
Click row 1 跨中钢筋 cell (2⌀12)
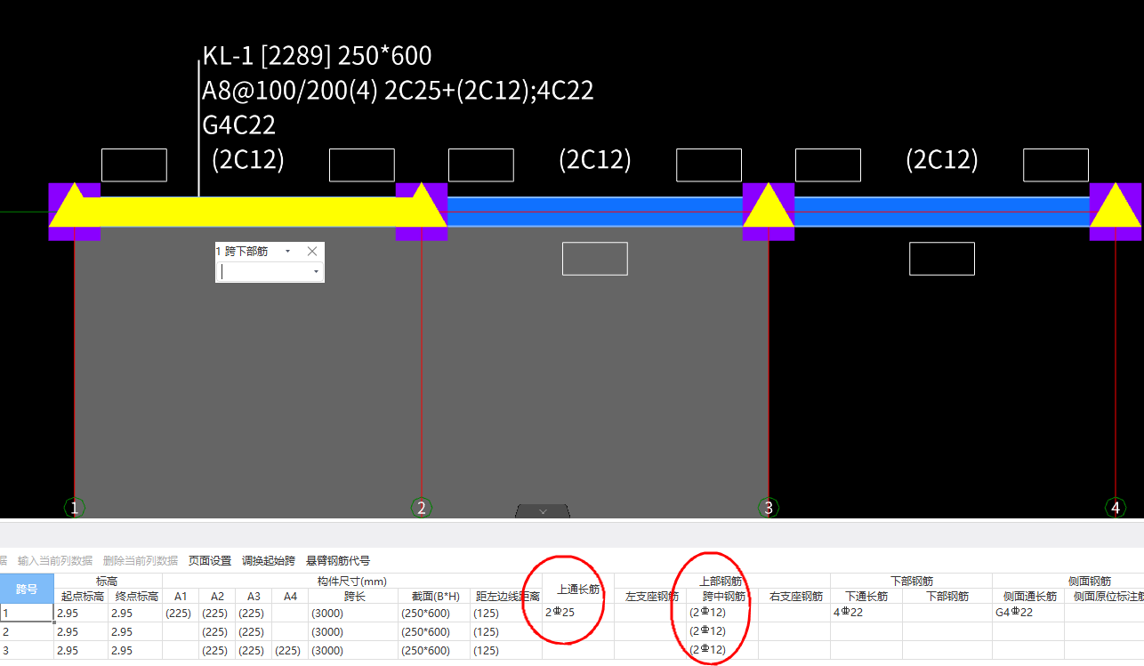[x=721, y=613]
